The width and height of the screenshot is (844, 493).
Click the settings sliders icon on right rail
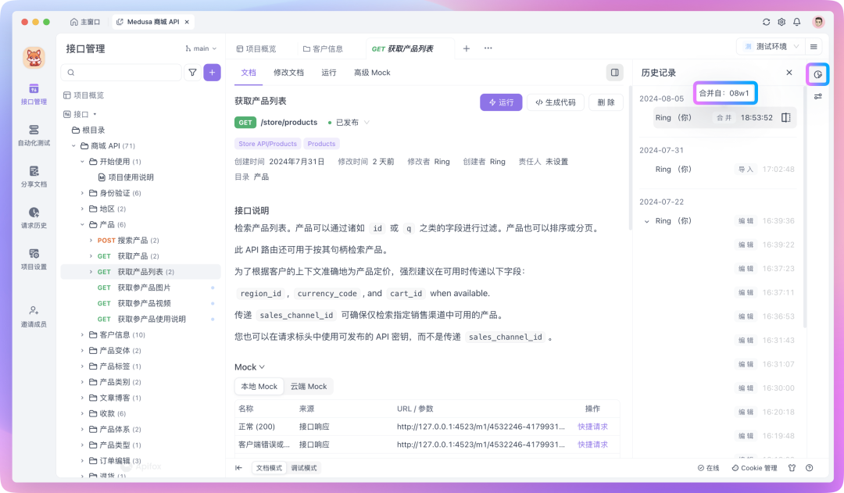[817, 97]
